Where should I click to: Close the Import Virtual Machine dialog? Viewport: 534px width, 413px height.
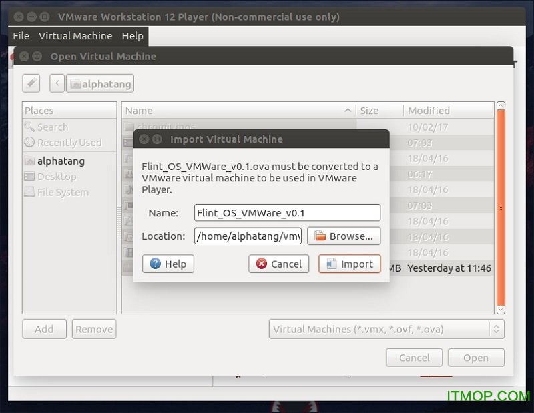[x=144, y=139]
